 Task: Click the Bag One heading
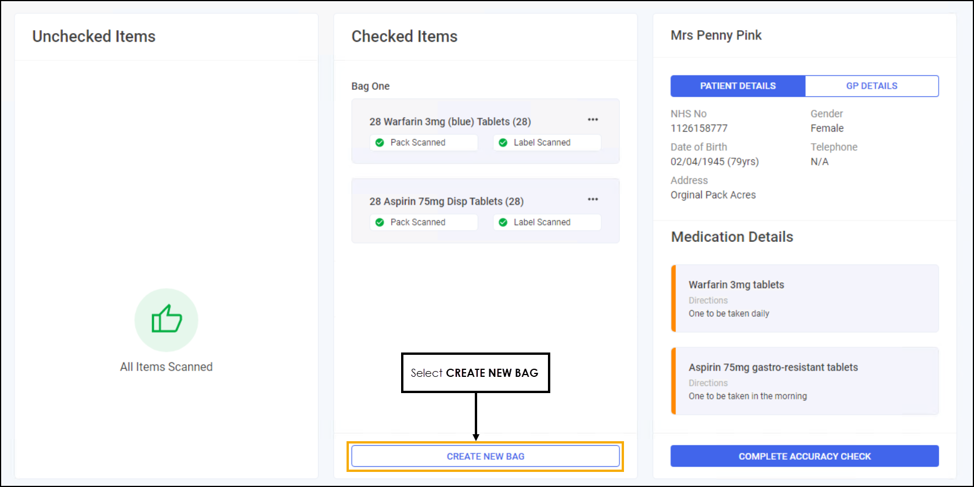tap(370, 86)
